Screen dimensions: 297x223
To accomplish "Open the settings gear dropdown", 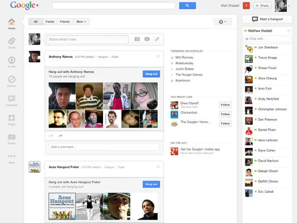I will click(x=222, y=22).
